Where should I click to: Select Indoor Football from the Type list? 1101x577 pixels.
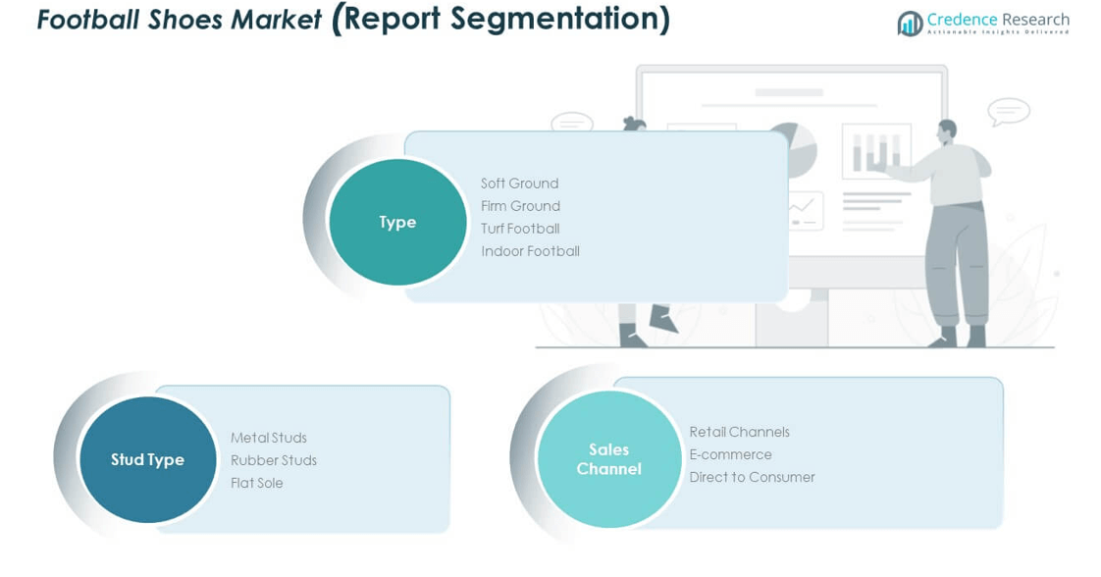pos(530,251)
